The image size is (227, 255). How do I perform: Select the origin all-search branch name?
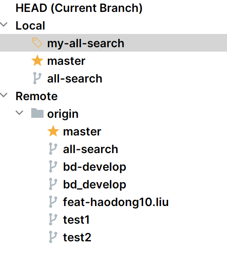coord(91,149)
